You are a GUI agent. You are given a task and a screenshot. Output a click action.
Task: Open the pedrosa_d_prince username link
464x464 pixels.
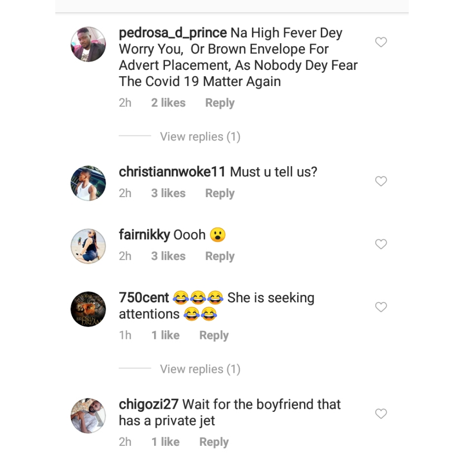click(x=173, y=33)
